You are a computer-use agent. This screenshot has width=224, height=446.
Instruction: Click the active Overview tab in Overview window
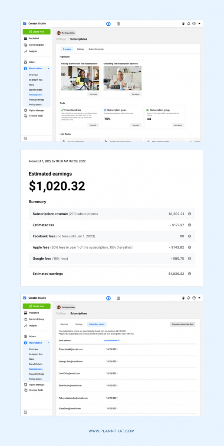(x=67, y=49)
